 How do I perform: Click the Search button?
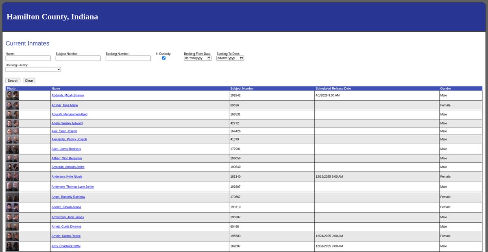13,80
